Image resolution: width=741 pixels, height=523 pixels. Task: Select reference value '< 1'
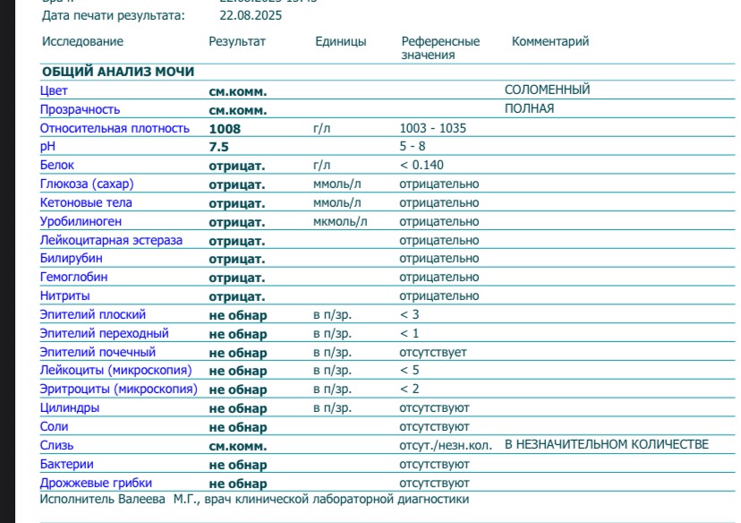point(410,333)
